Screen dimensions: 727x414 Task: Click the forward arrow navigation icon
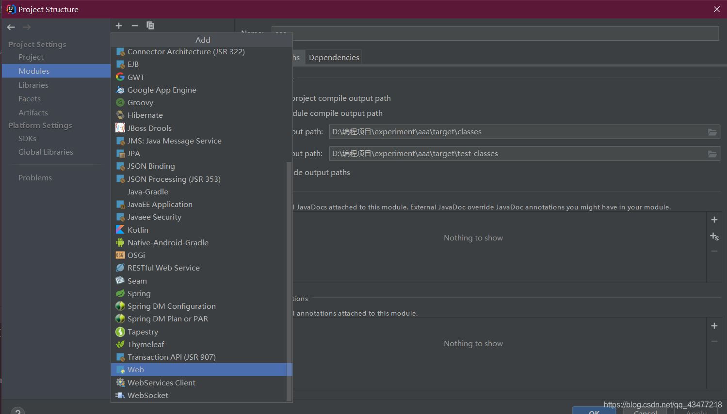click(27, 27)
